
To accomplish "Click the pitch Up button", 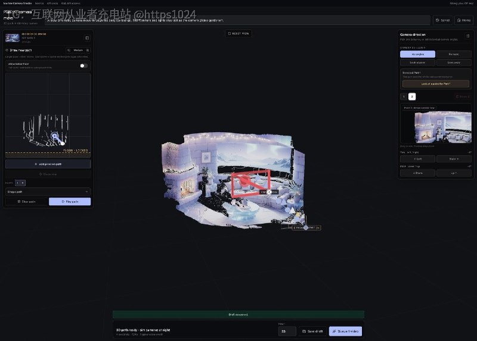I will tap(454, 173).
